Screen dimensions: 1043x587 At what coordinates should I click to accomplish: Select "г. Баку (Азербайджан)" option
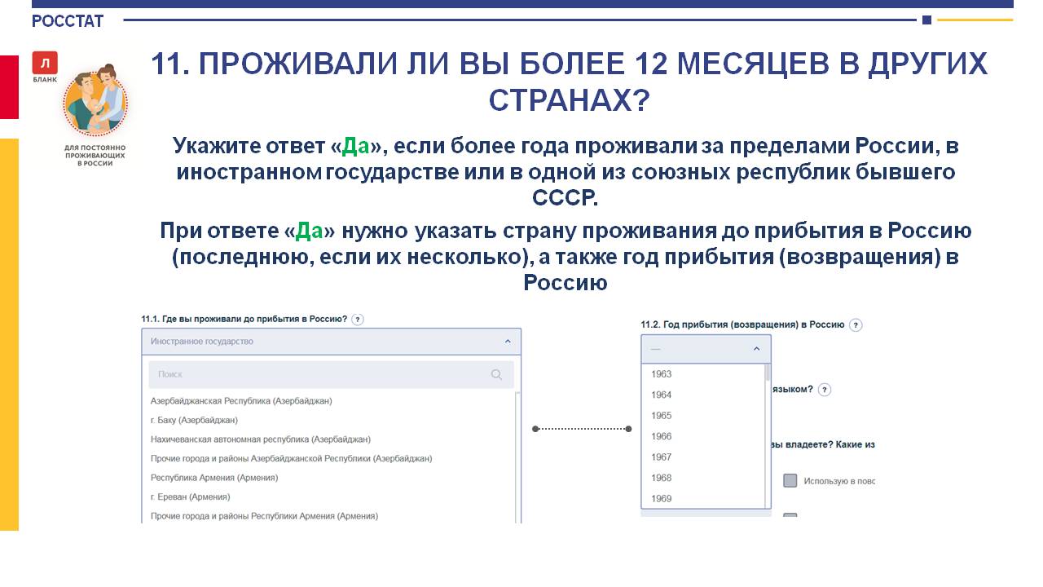(x=194, y=420)
